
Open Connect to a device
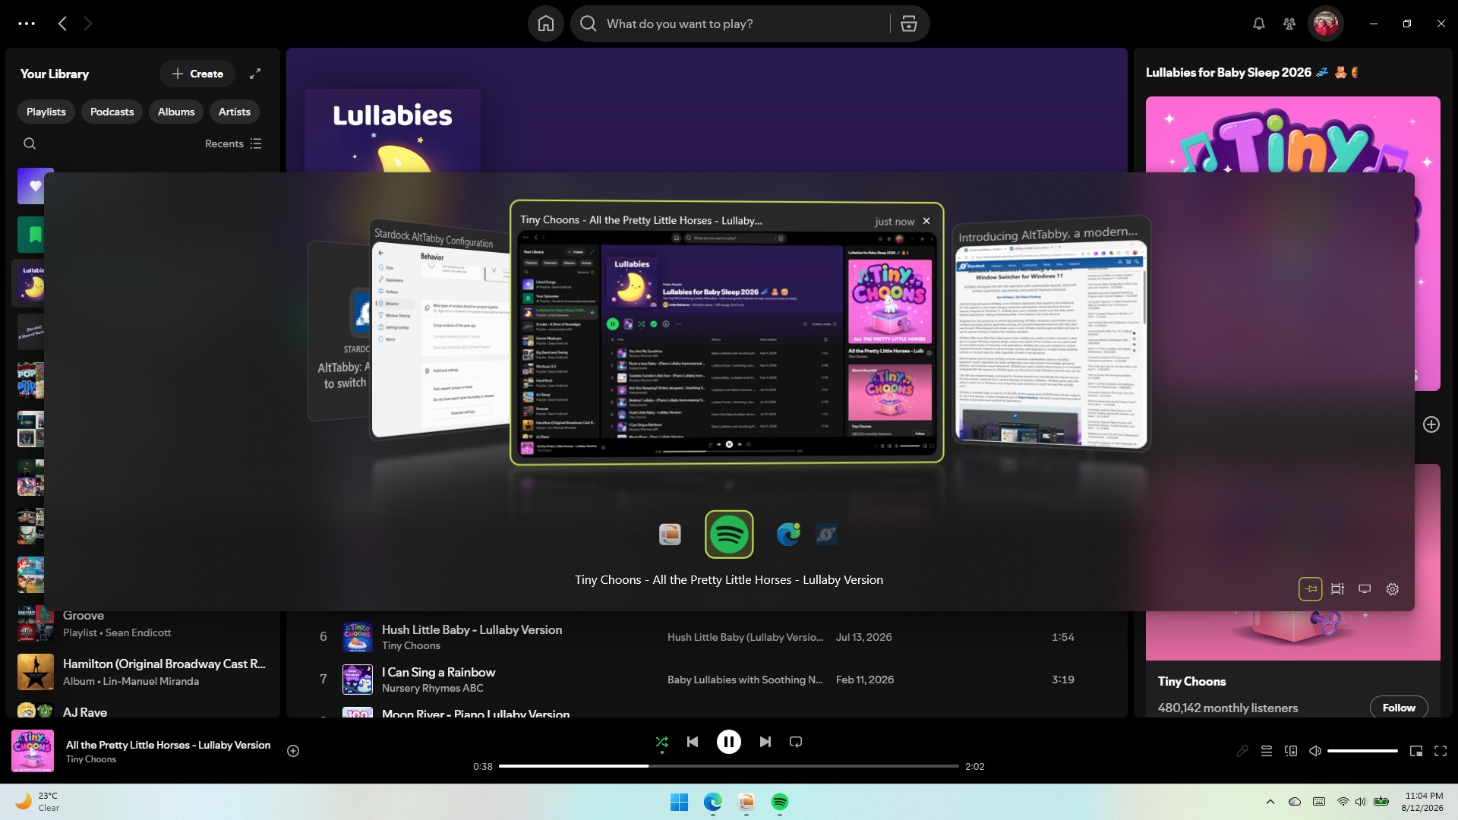click(1291, 751)
